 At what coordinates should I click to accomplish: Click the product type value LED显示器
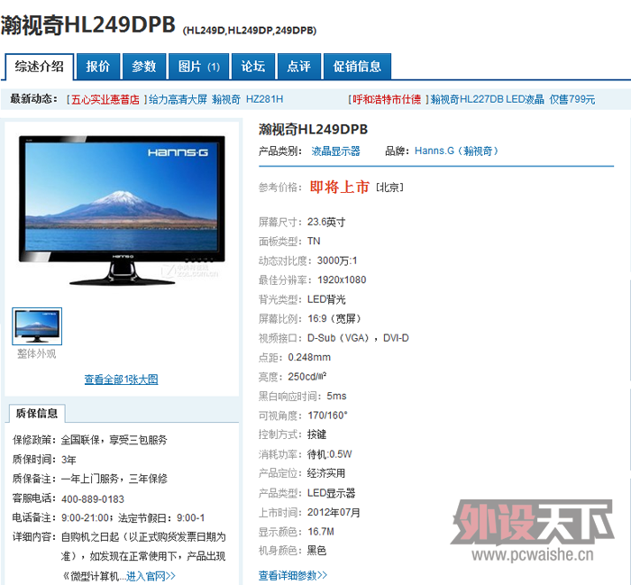pos(331,493)
